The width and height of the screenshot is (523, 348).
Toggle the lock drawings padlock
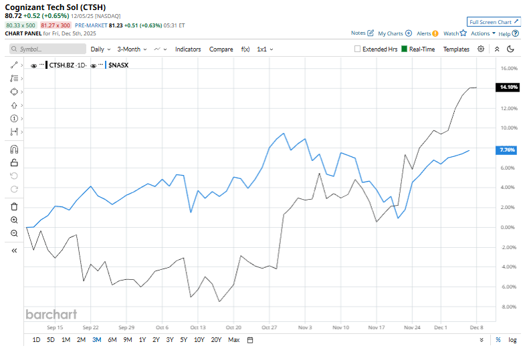tap(14, 162)
